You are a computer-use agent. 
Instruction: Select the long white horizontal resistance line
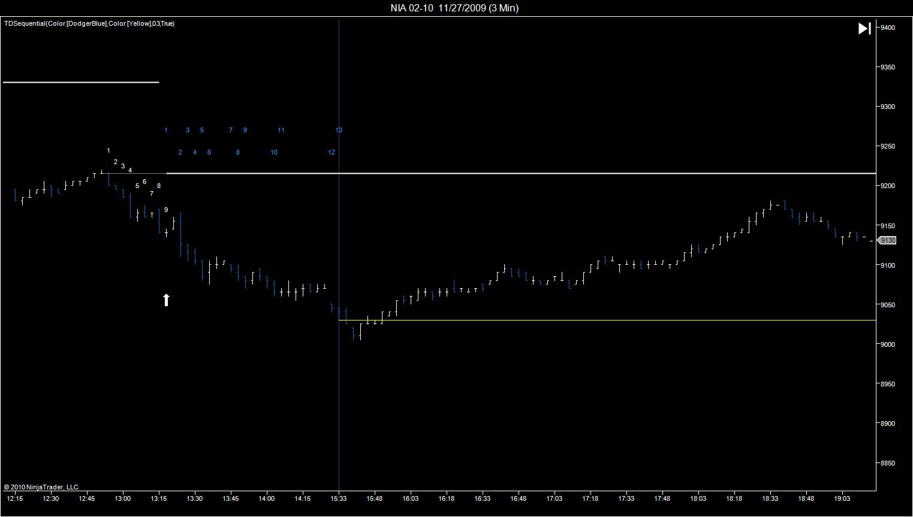[521, 173]
